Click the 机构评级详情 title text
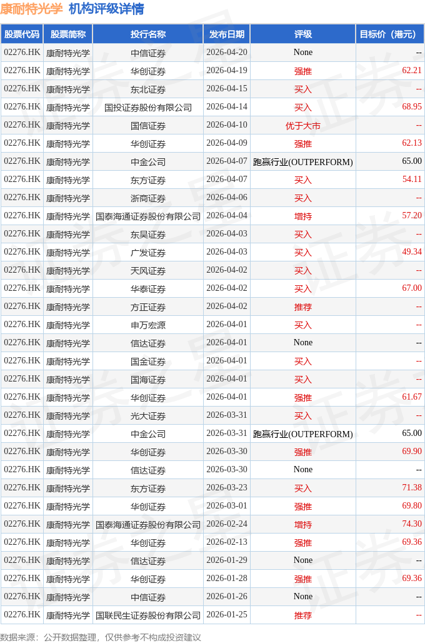 106,9
